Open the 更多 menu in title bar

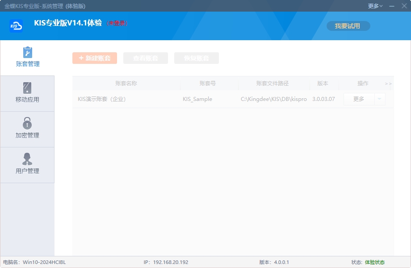(x=375, y=6)
